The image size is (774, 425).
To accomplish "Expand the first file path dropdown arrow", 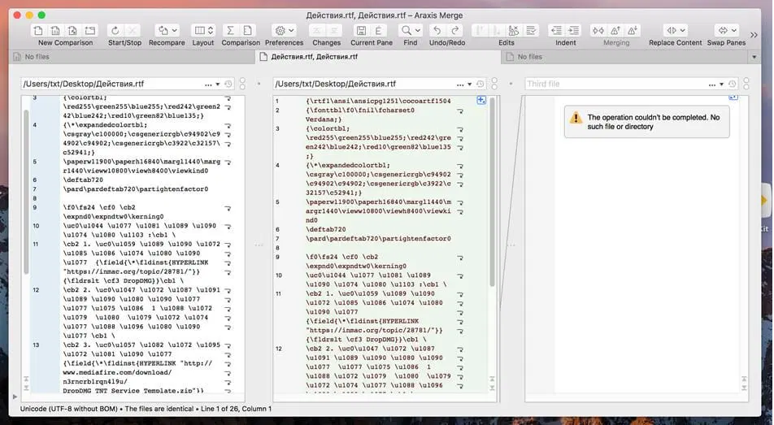I will [217, 85].
